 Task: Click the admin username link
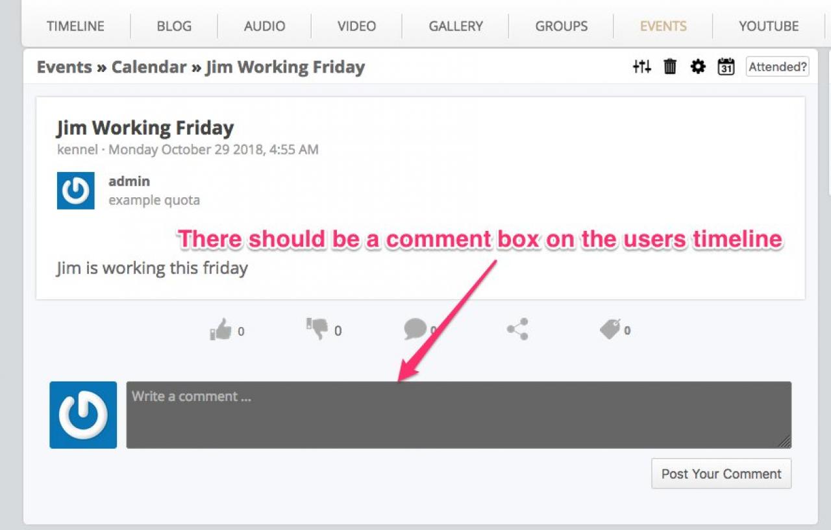click(129, 181)
